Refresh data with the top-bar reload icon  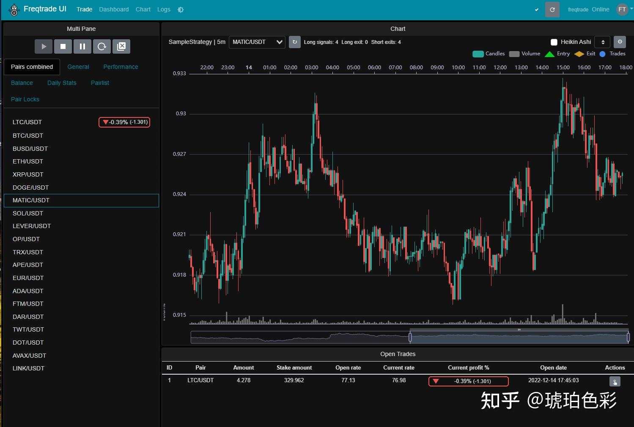[552, 9]
